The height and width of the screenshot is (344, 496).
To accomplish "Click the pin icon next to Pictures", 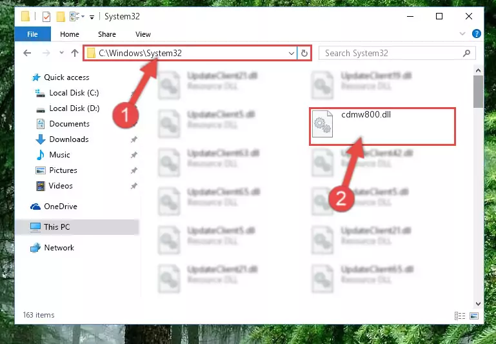I will (x=134, y=170).
